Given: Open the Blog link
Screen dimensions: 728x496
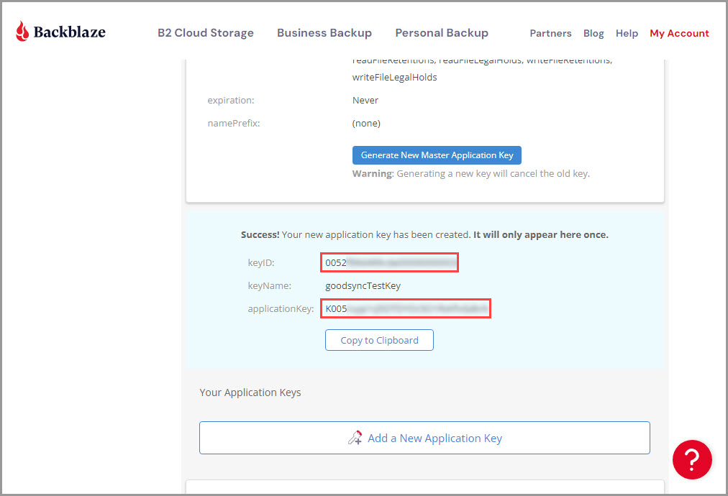Looking at the screenshot, I should pos(593,33).
